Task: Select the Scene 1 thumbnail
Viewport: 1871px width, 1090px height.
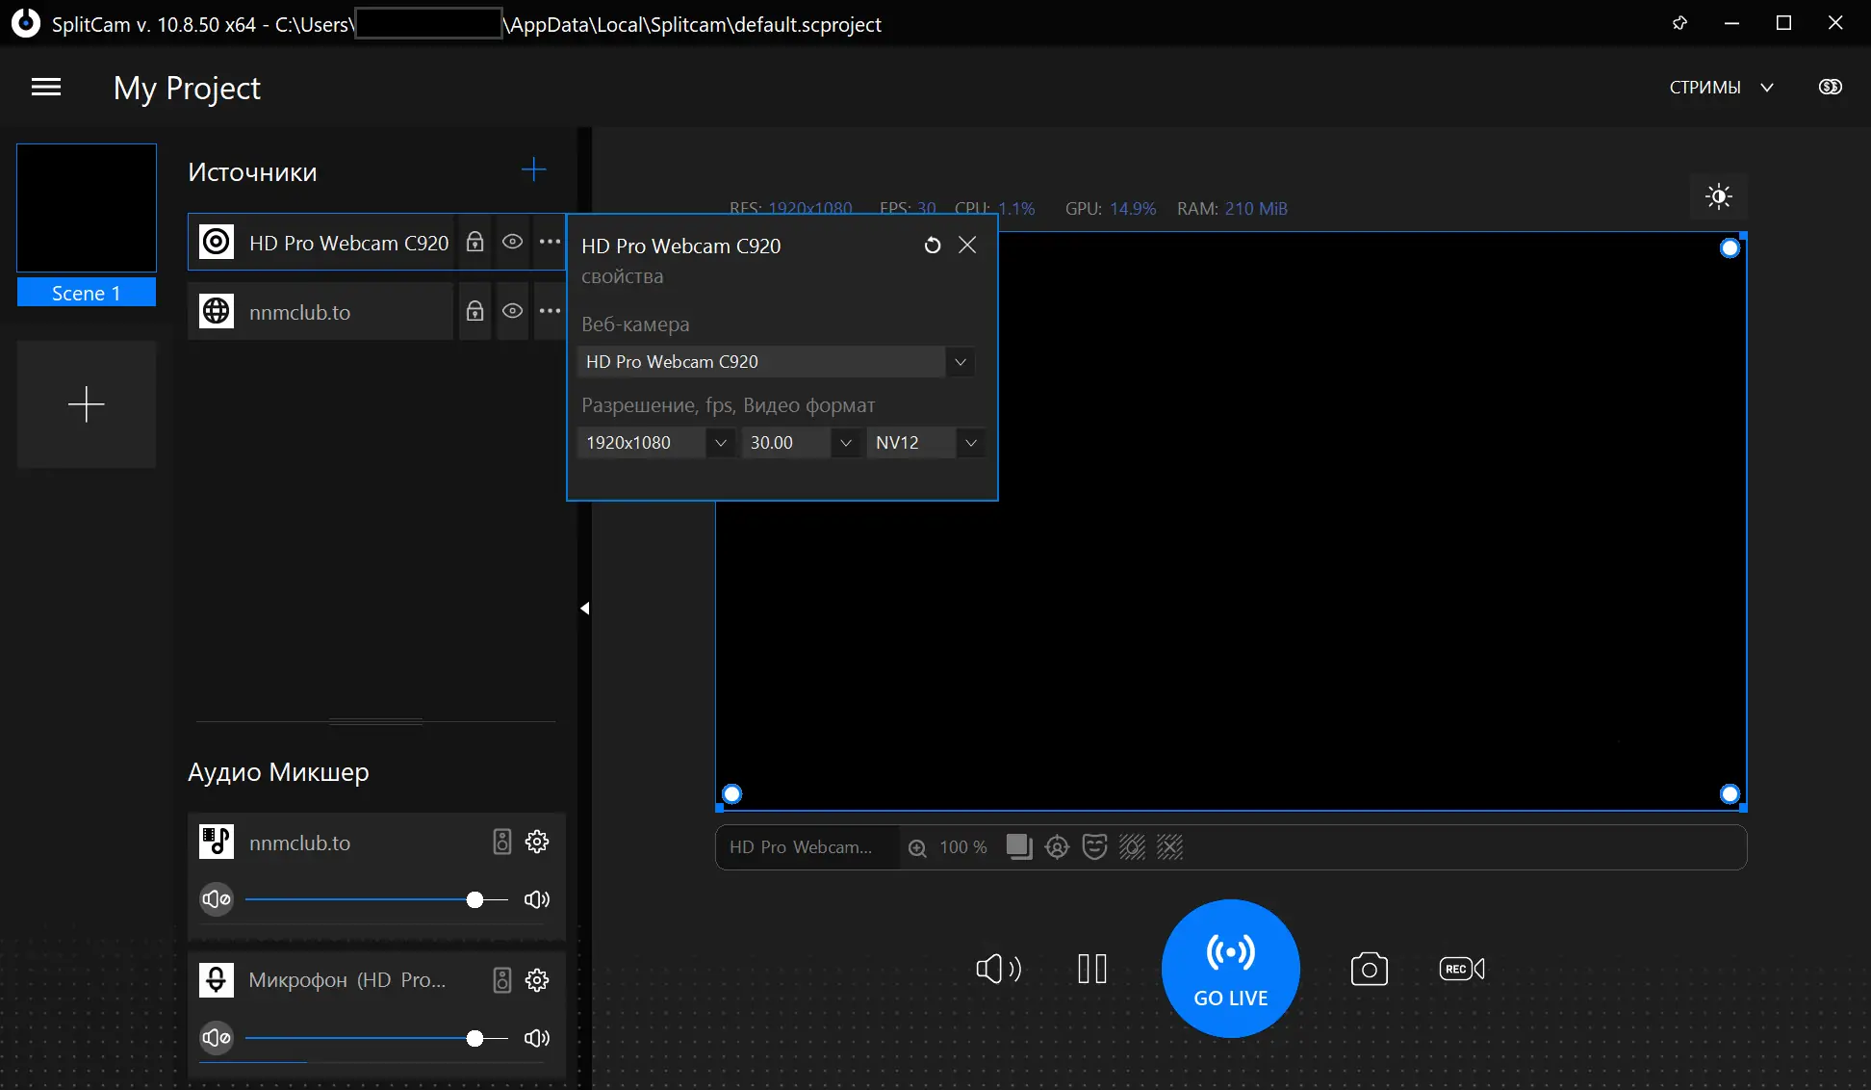Action: [x=87, y=208]
